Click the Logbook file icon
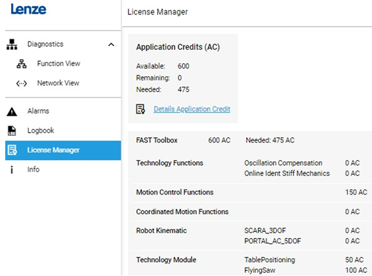This screenshot has height=276, width=372. pos(12,131)
